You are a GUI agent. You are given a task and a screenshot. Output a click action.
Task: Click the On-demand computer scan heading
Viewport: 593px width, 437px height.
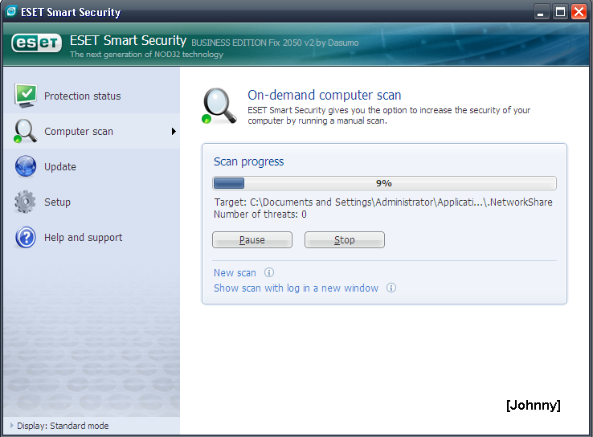[325, 95]
